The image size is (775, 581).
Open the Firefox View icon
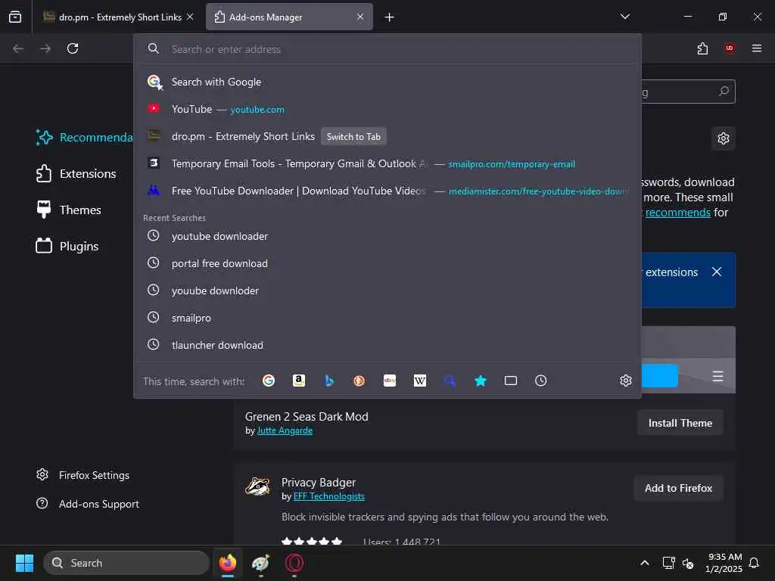(x=15, y=17)
